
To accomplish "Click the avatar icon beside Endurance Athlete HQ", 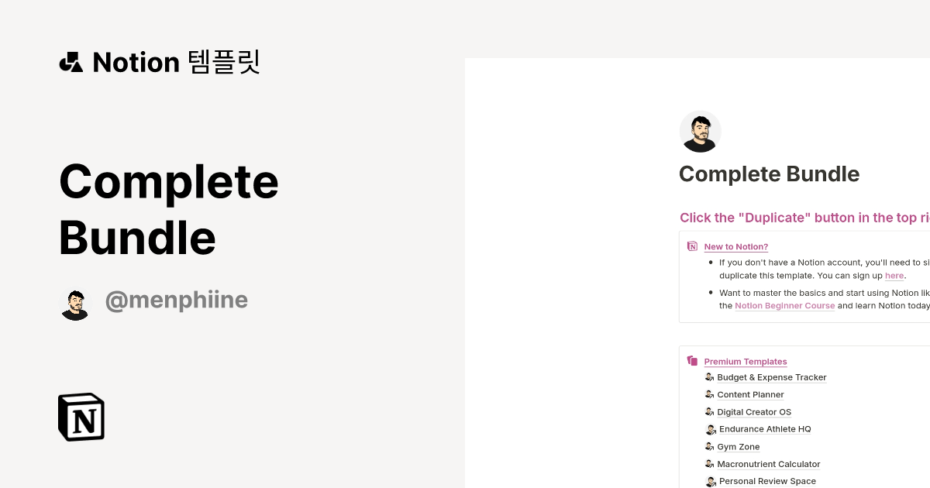I will tap(711, 429).
